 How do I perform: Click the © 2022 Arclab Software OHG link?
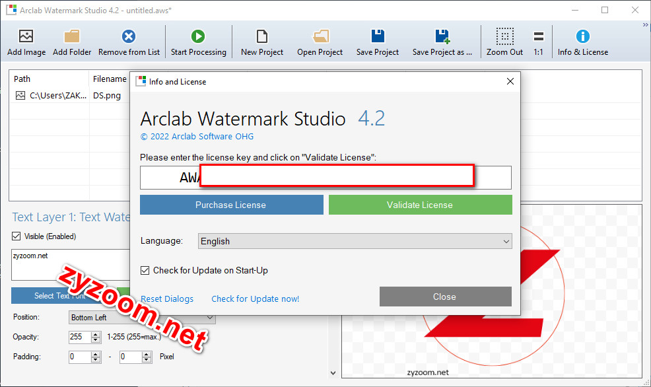[197, 137]
